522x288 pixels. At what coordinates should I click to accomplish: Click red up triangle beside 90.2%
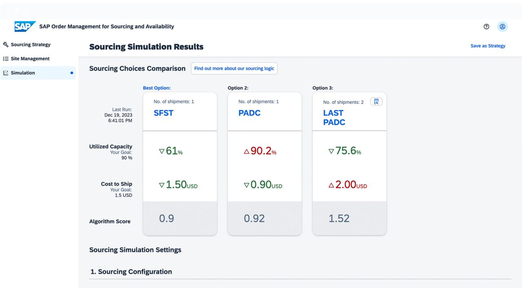tap(246, 151)
